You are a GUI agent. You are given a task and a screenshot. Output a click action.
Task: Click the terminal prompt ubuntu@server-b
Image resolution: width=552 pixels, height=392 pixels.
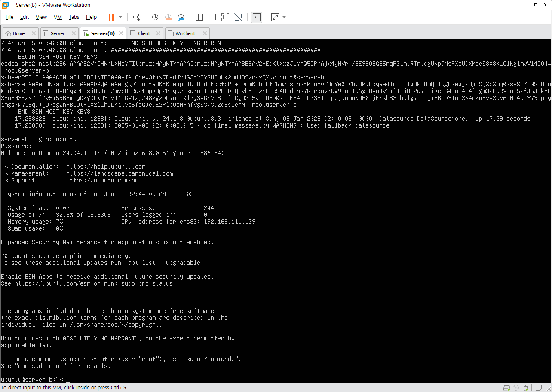coord(32,380)
